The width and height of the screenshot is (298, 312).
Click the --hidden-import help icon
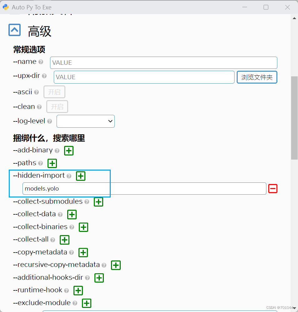pos(69,176)
